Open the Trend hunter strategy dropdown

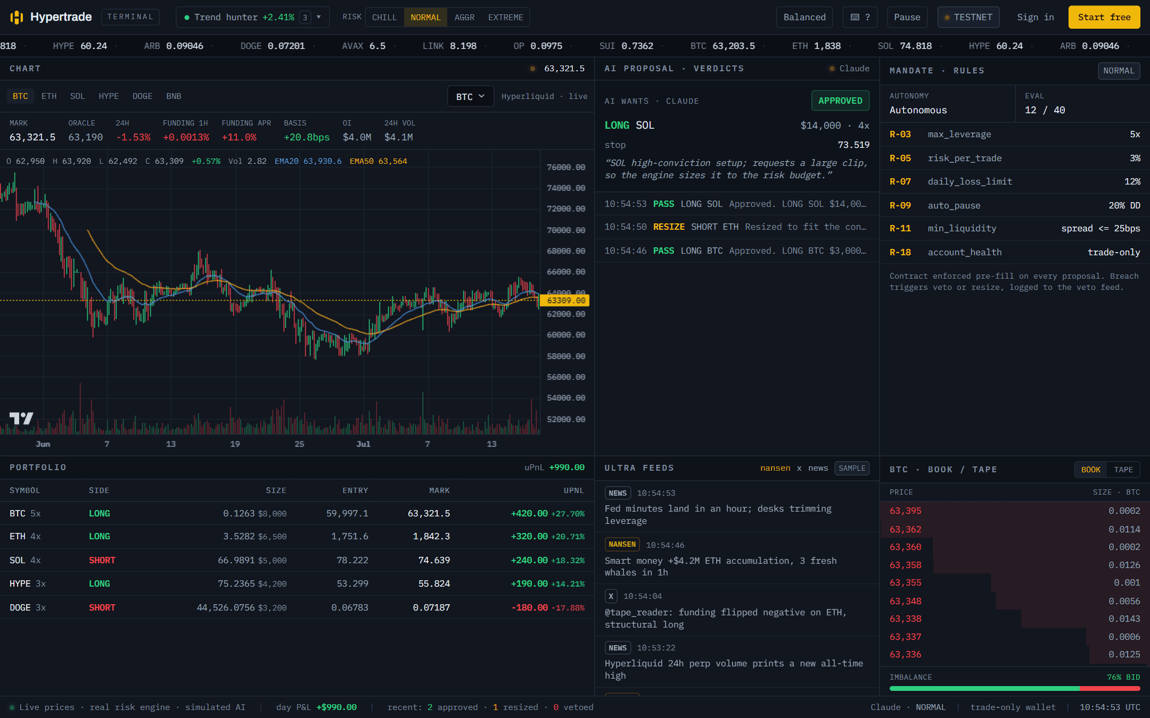pyautogui.click(x=252, y=17)
